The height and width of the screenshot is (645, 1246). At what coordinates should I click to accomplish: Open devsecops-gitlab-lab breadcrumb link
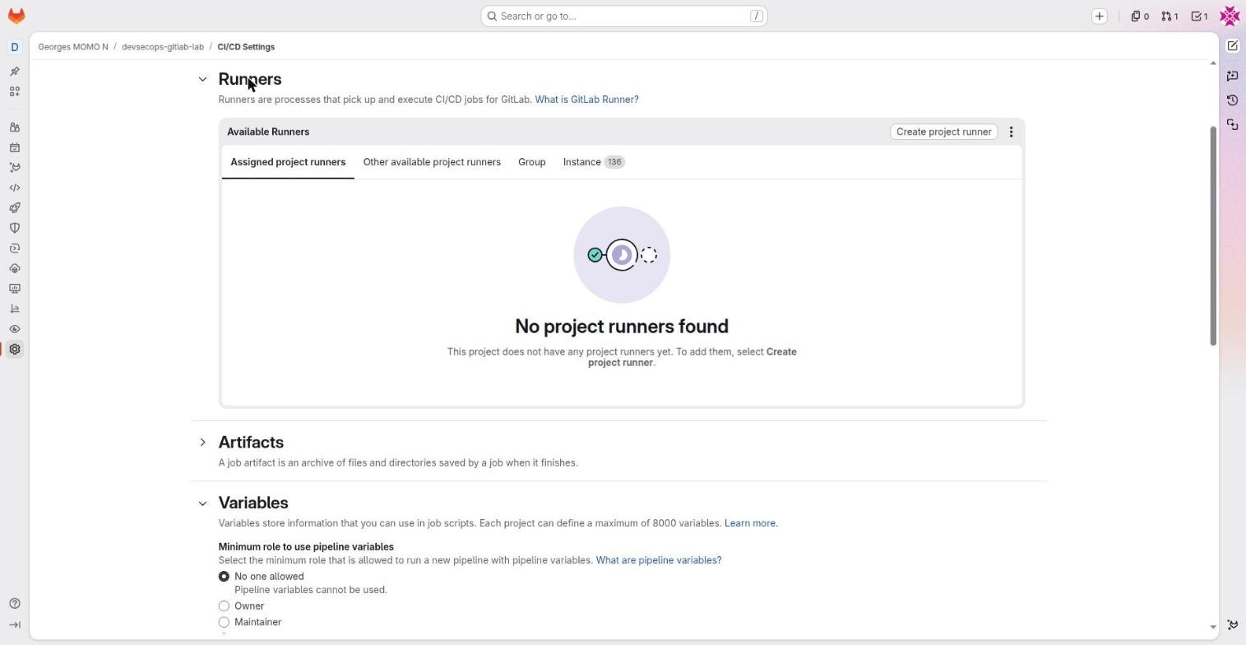[163, 47]
